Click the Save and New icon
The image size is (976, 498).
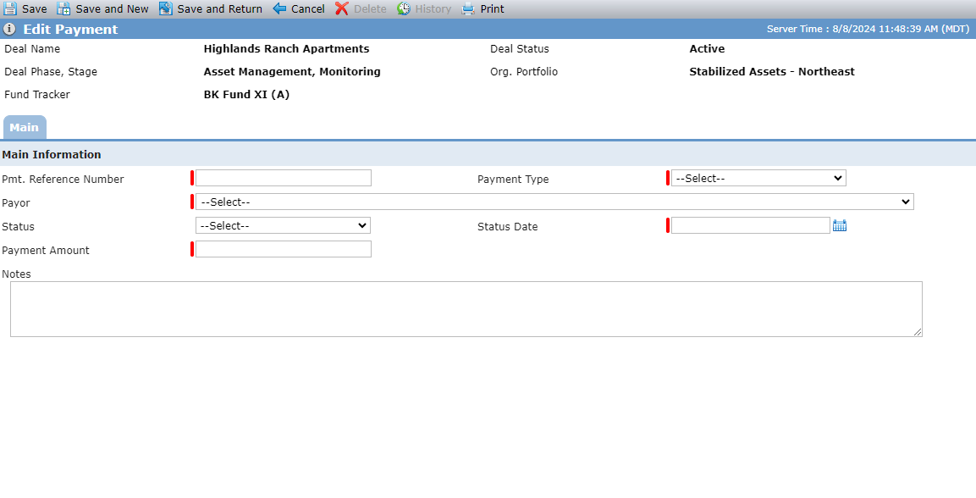point(63,8)
